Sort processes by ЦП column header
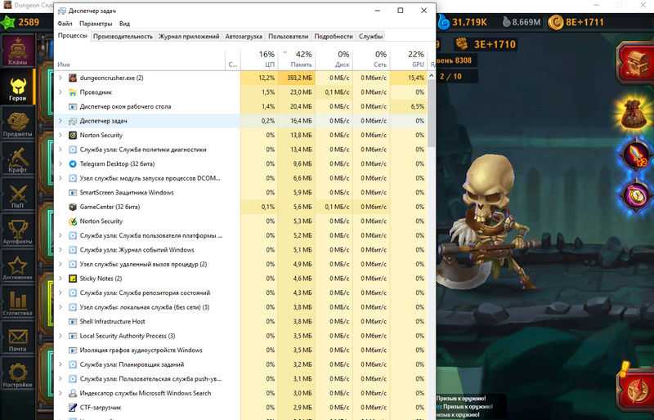 258,59
